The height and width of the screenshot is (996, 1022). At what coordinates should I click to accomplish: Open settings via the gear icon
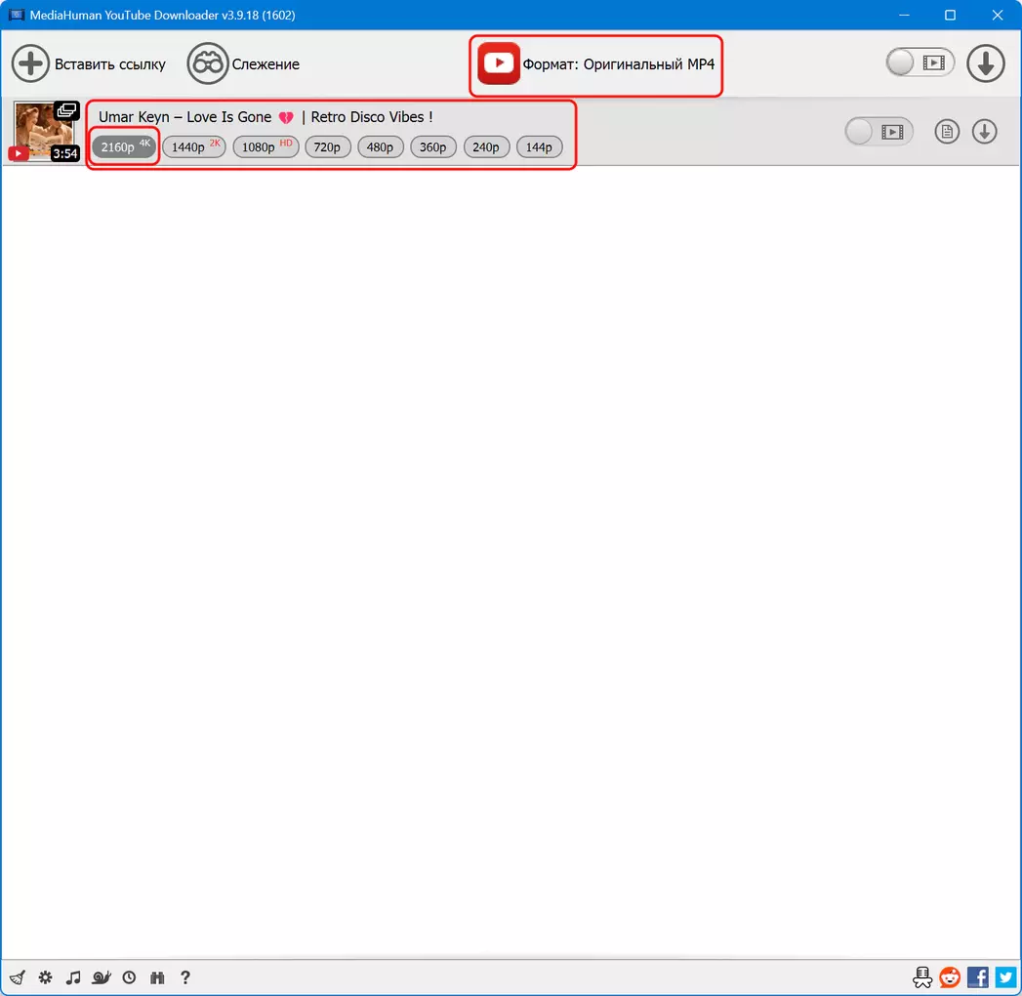(45, 977)
